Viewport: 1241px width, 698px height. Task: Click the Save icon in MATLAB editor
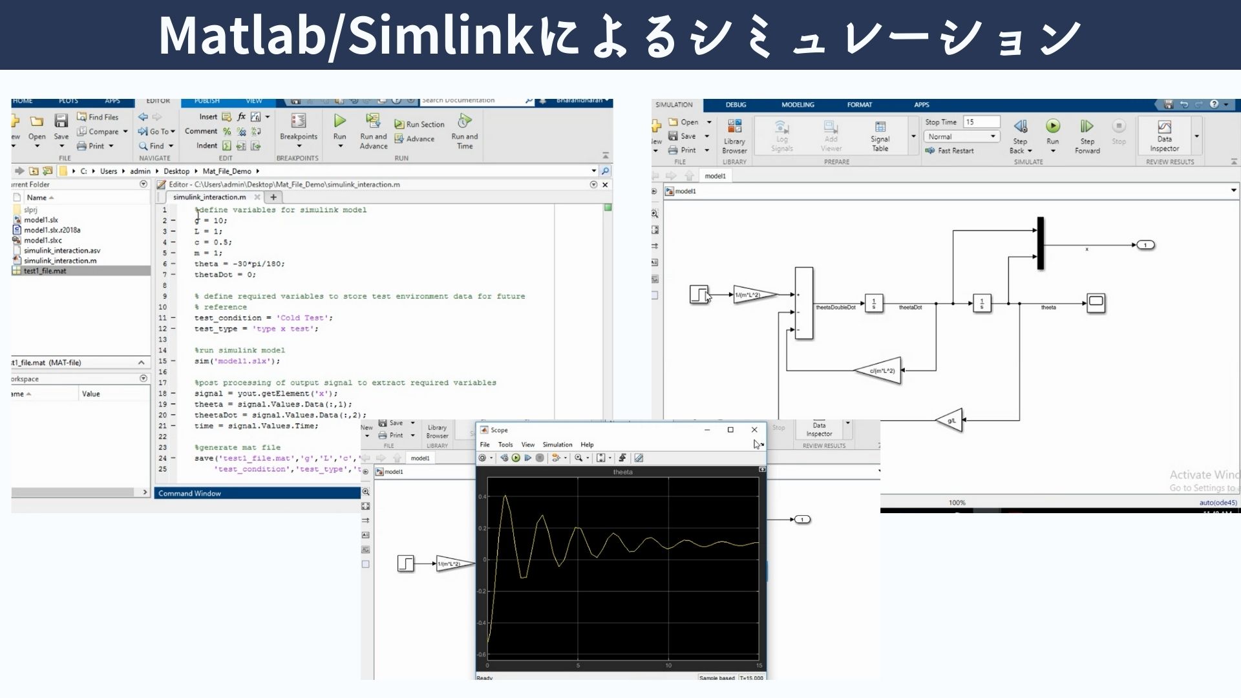[61, 121]
